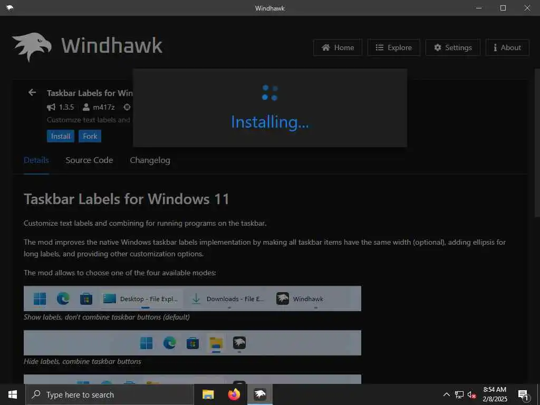Click the target crosshair icon

127,107
